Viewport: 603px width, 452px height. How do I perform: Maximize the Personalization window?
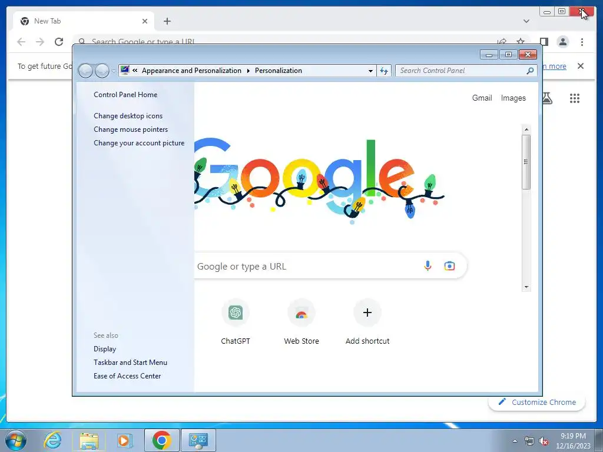(x=508, y=55)
